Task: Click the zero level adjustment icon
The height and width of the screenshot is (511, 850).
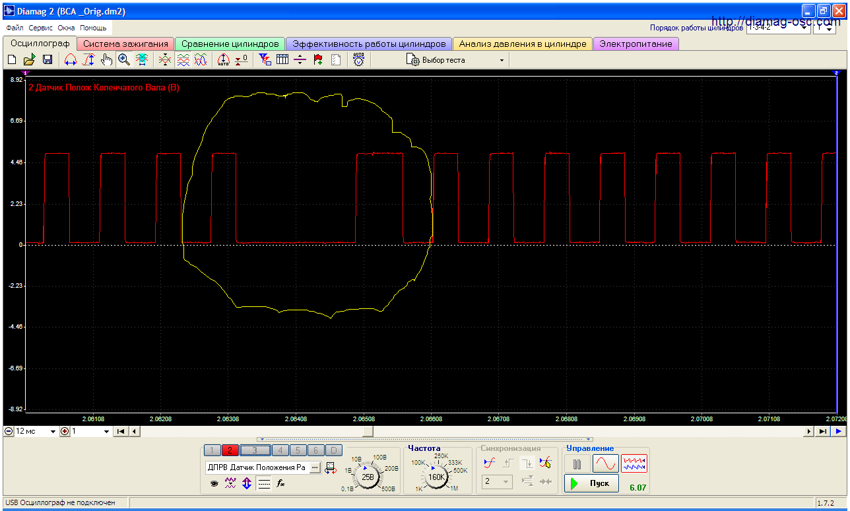Action: [x=242, y=60]
